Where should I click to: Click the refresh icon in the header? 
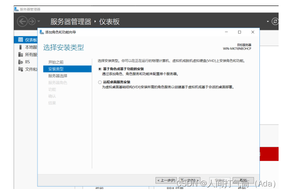(275, 21)
